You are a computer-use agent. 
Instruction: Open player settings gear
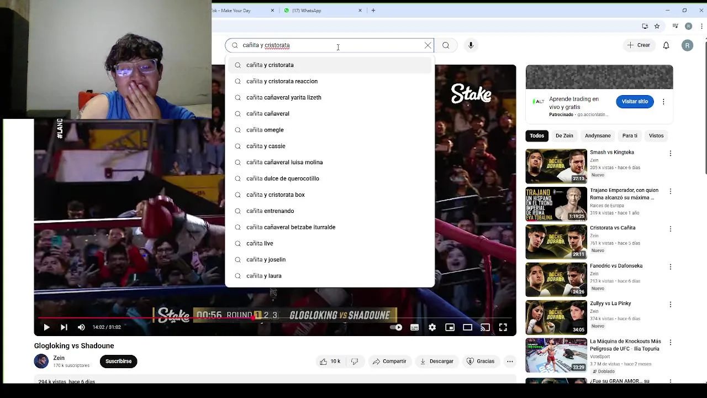pos(432,327)
